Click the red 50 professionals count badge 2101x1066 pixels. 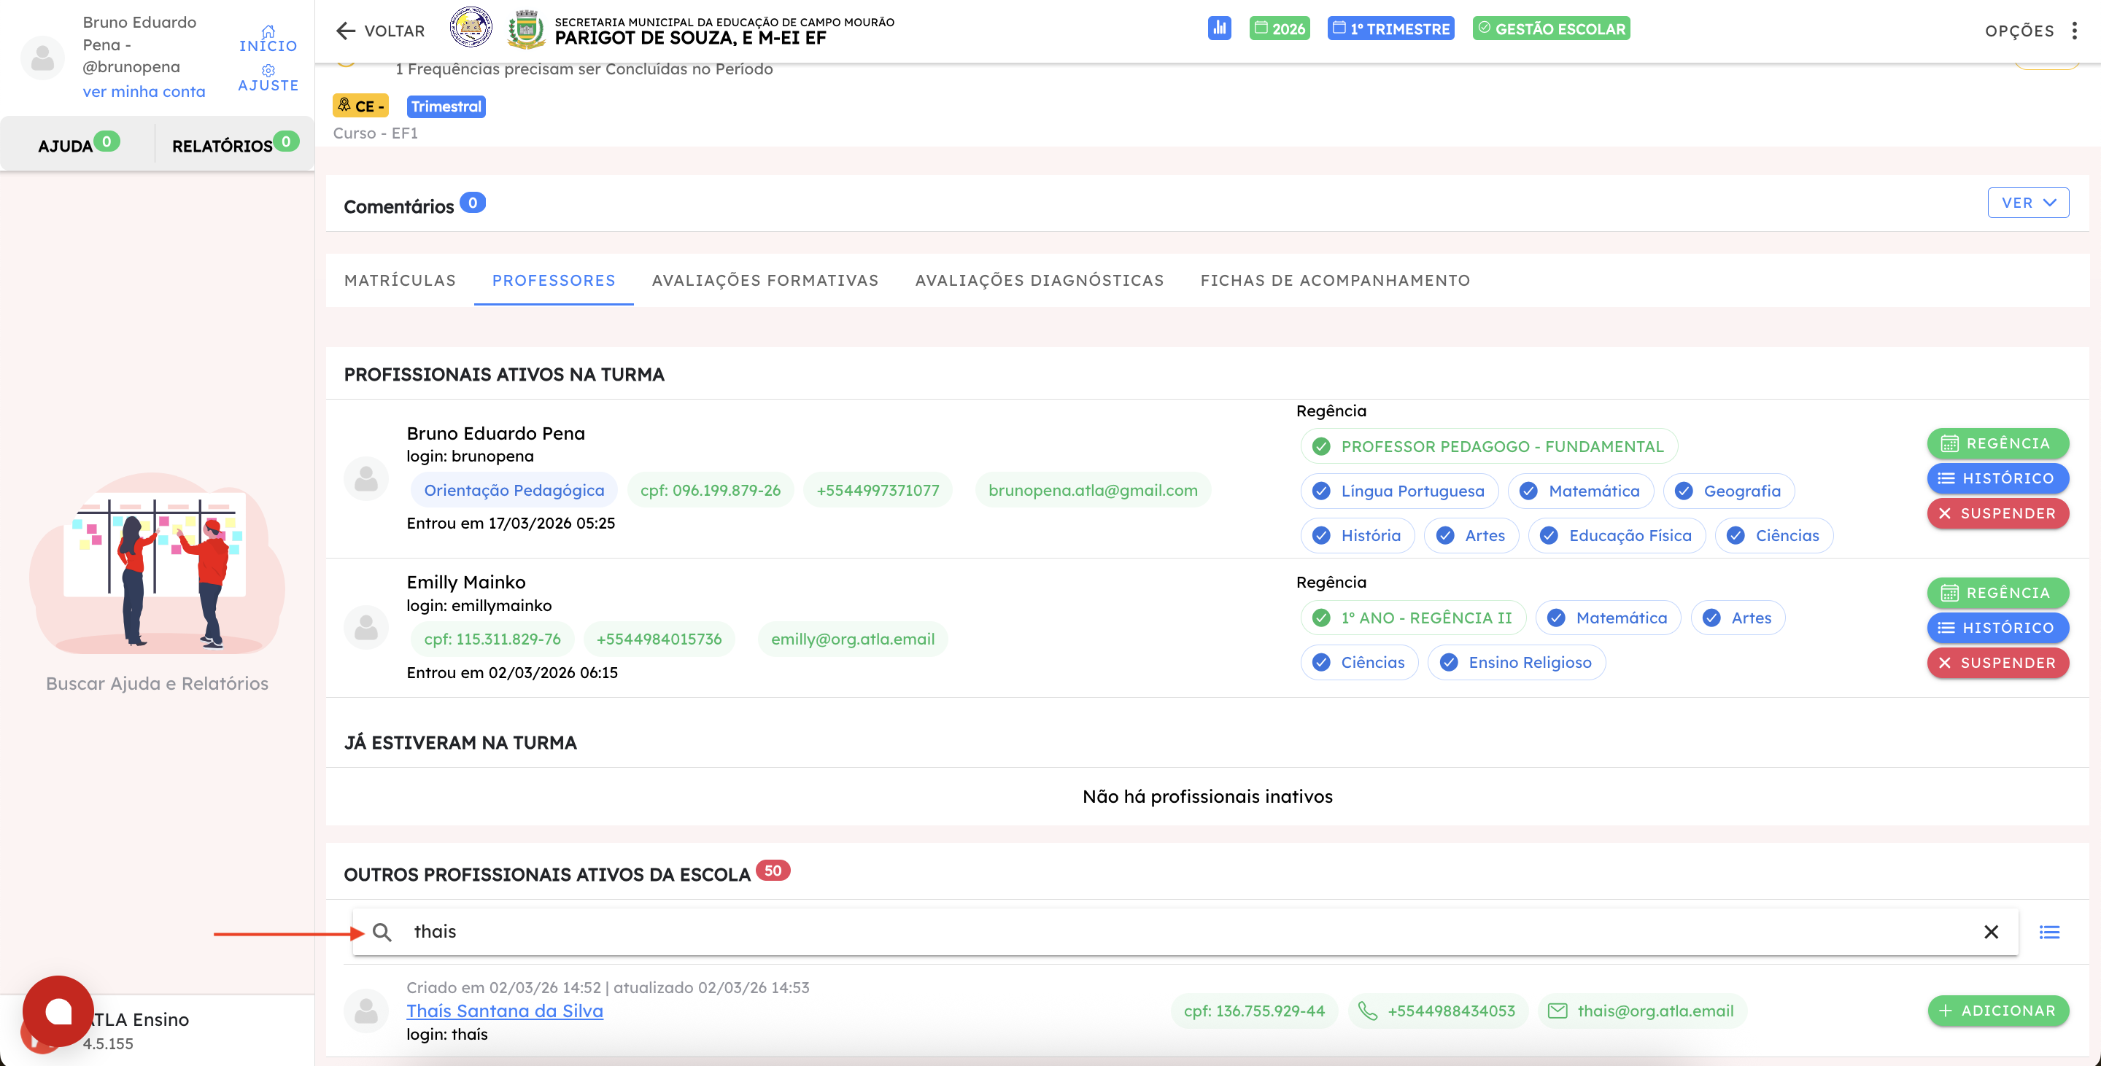tap(773, 871)
